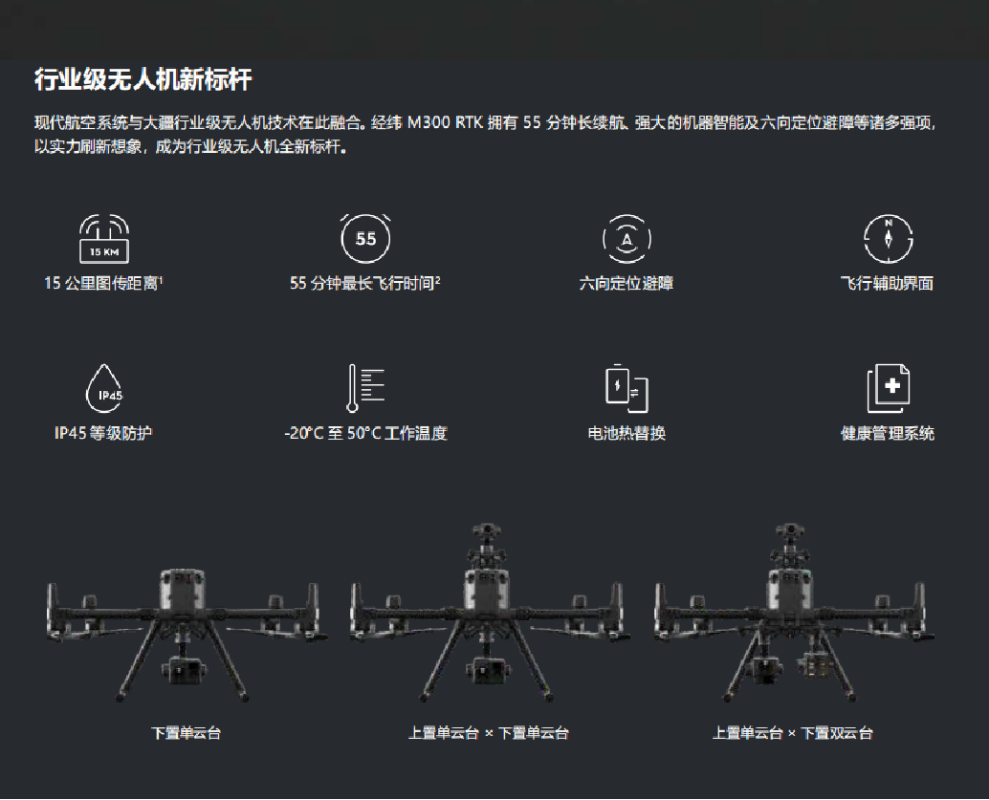This screenshot has width=989, height=800.
Task: Click the 健康管理系统 label
Action: click(888, 433)
